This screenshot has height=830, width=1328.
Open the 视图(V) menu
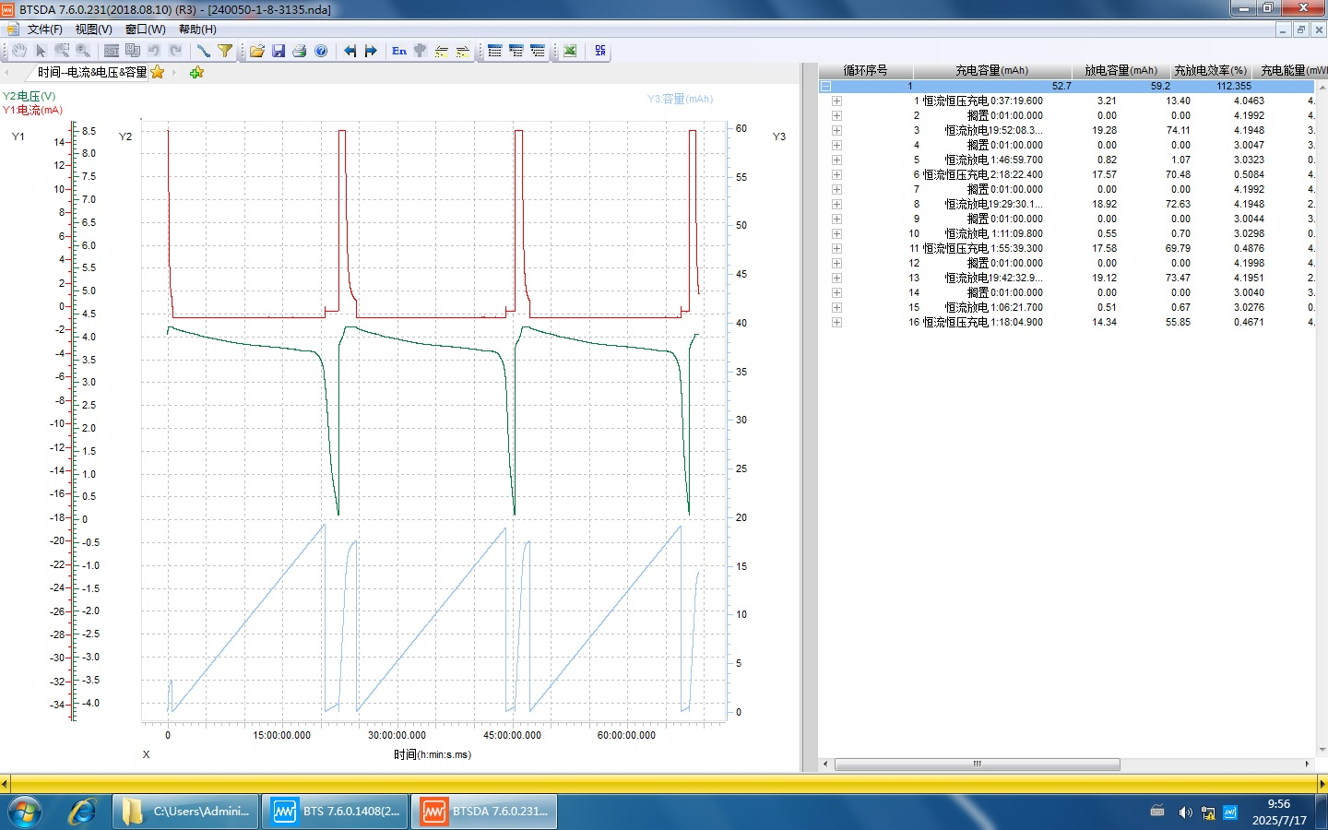click(93, 30)
